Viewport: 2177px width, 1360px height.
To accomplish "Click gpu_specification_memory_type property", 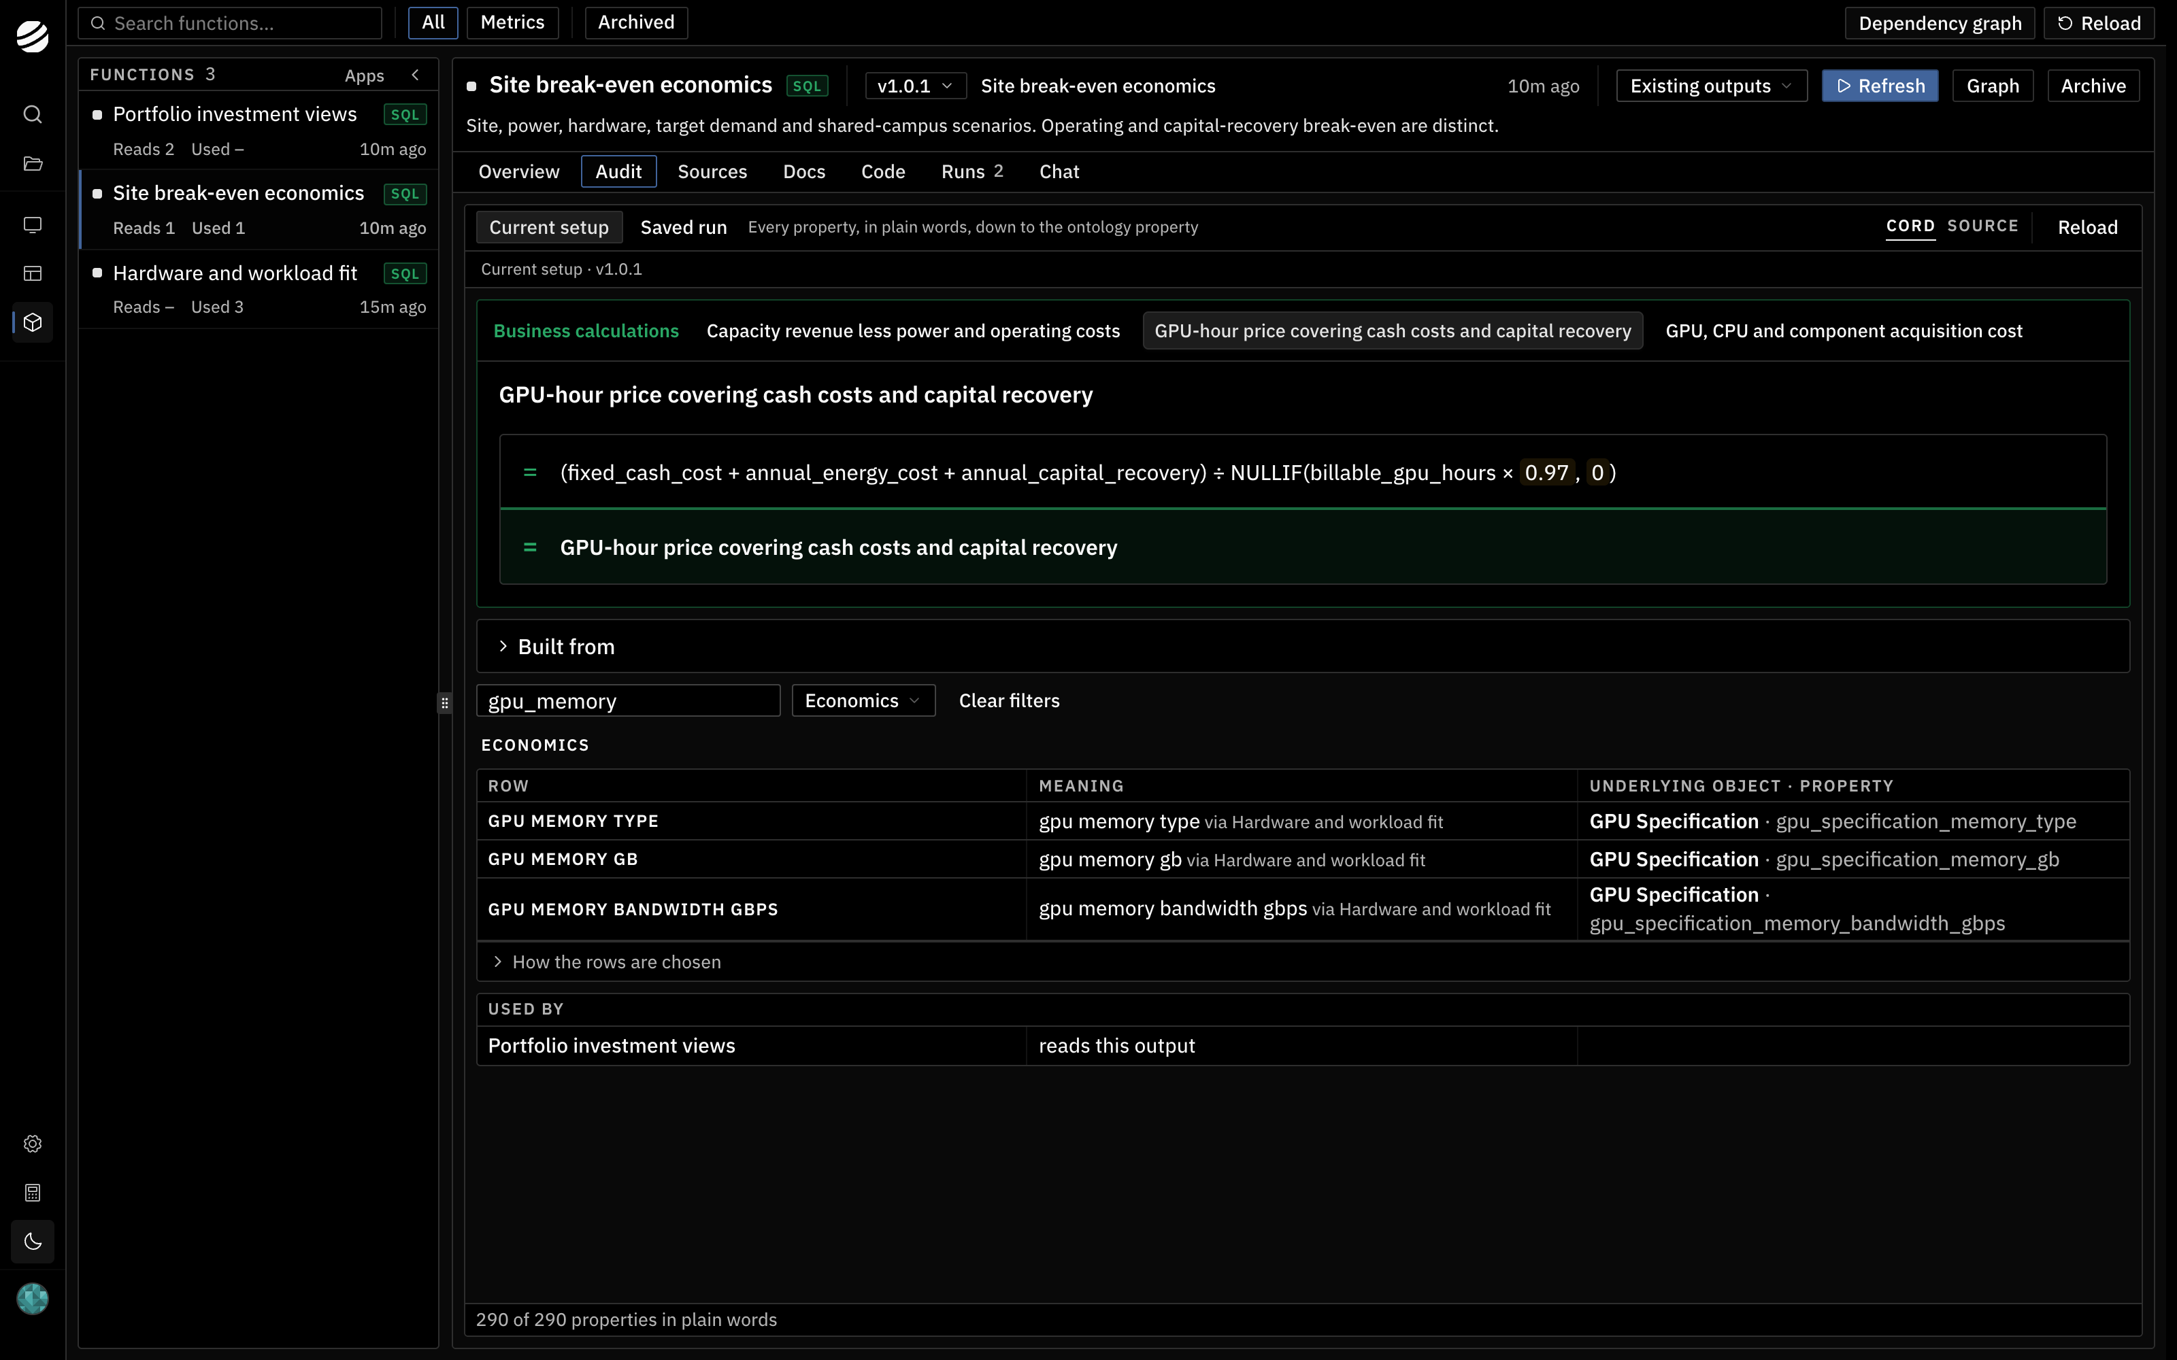I will click(1925, 821).
